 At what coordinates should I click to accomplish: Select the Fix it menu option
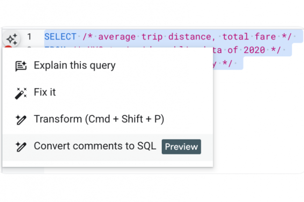pyautogui.click(x=45, y=92)
